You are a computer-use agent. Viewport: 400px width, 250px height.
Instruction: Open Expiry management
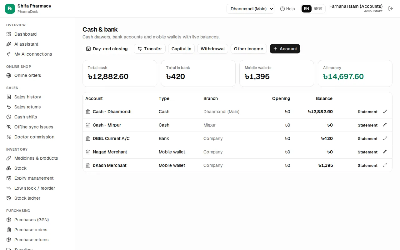[x=37, y=178]
